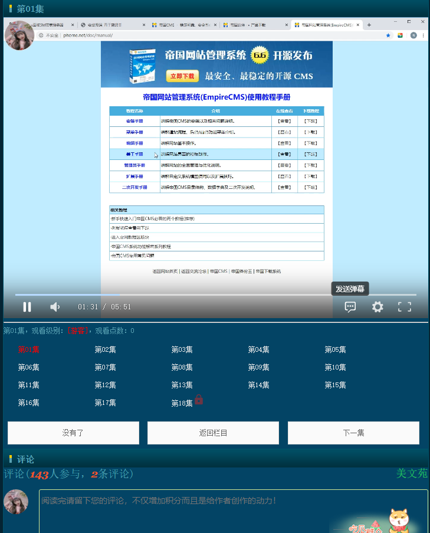
Task: Click the avatar at the video's top-left
Action: coord(19,35)
